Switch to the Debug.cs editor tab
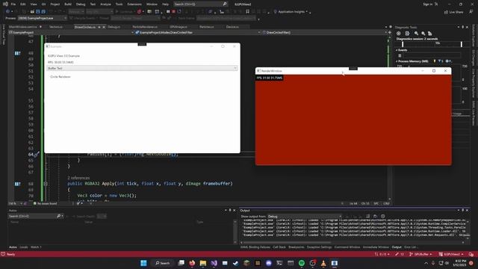 coord(114,27)
